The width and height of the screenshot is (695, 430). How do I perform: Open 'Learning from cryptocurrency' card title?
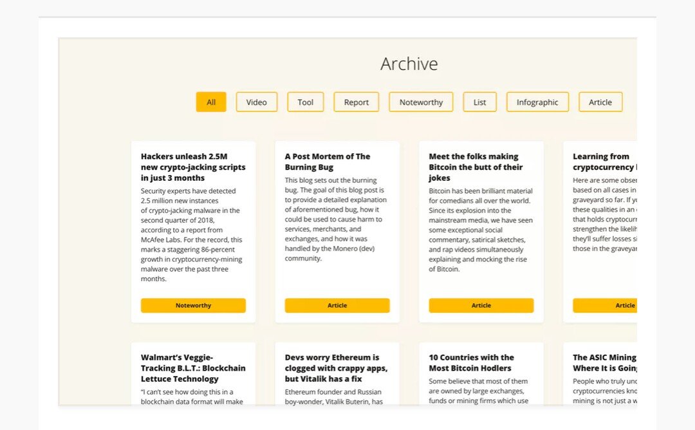click(605, 162)
